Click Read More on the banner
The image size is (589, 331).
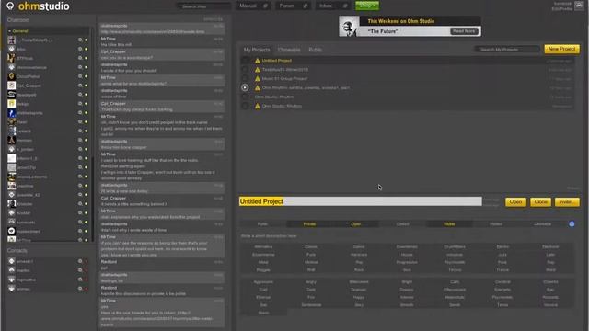[x=464, y=31]
